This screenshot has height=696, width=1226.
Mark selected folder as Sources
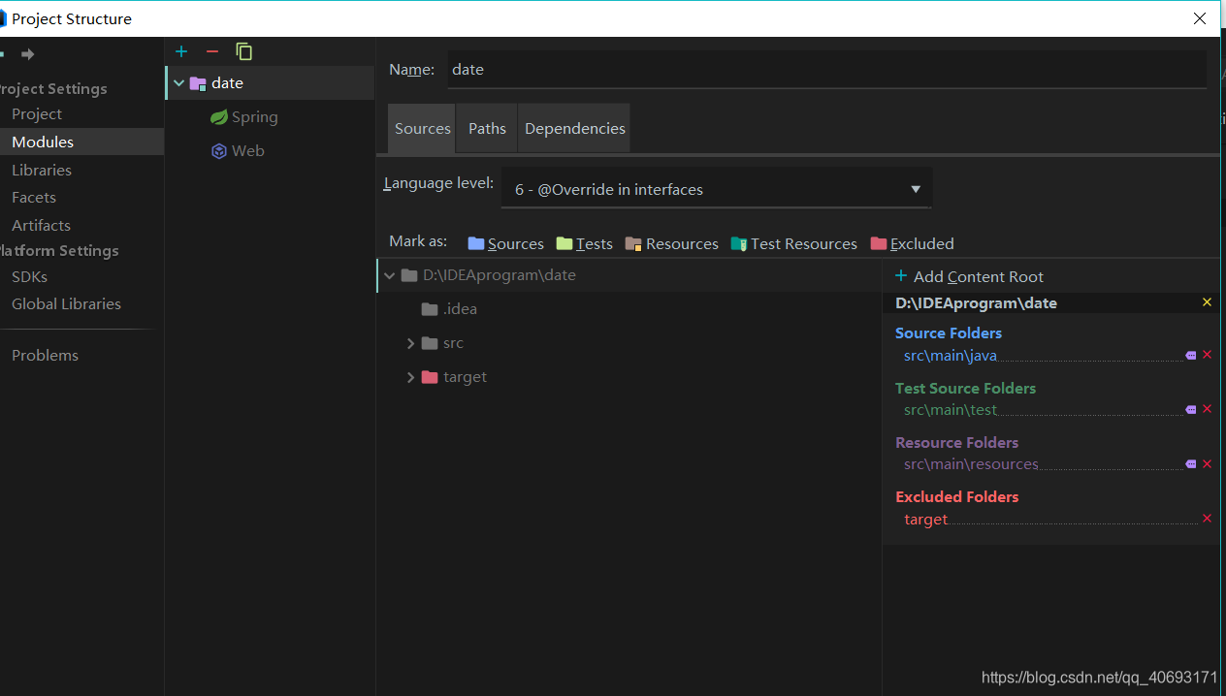505,243
